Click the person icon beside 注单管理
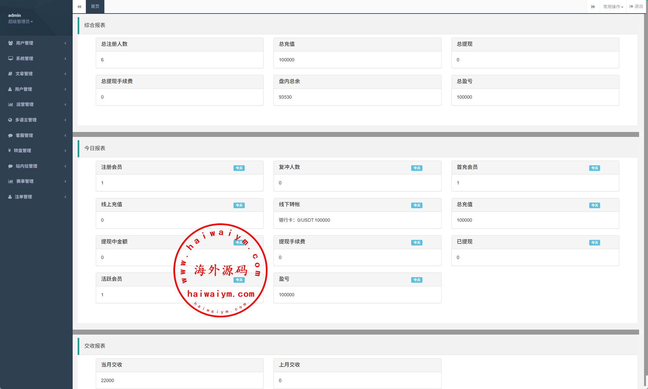 coord(10,197)
